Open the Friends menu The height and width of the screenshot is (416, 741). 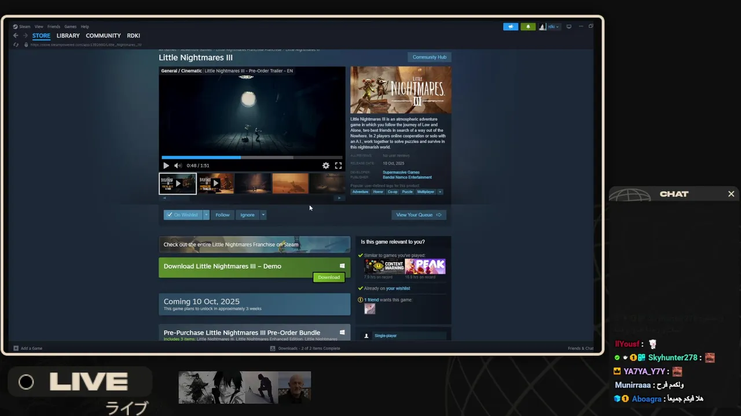(x=54, y=27)
